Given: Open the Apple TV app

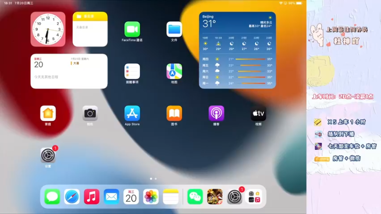Looking at the screenshot, I should (x=258, y=113).
